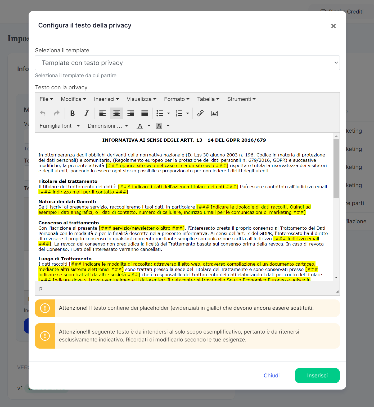The height and width of the screenshot is (407, 374).
Task: Select the Undo icon in the editor toolbar
Action: [43, 113]
